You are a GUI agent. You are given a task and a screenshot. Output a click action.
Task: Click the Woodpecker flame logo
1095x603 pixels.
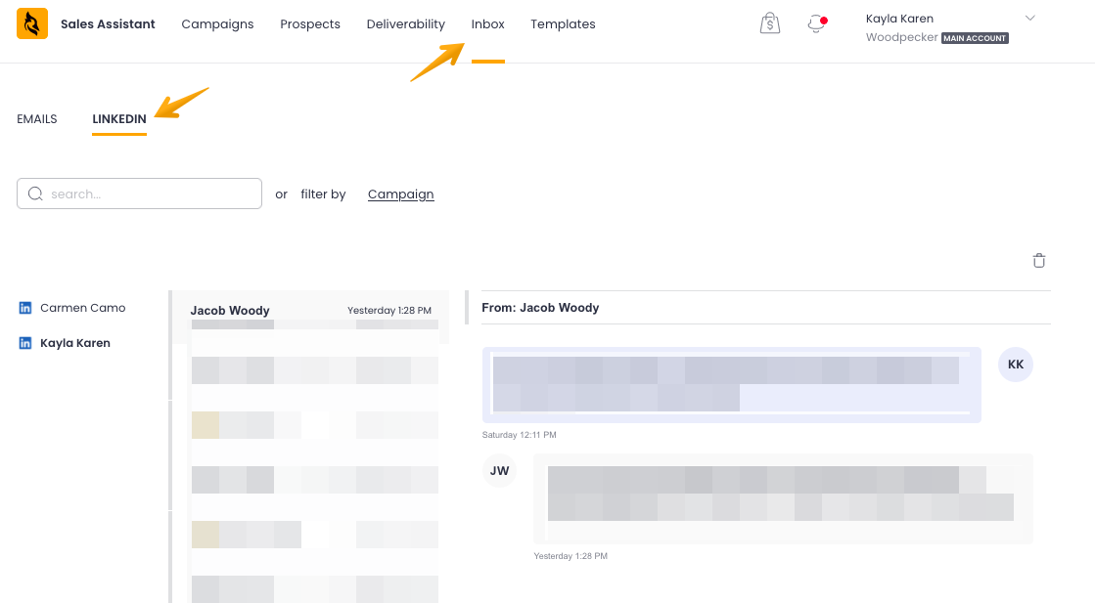[x=32, y=23]
